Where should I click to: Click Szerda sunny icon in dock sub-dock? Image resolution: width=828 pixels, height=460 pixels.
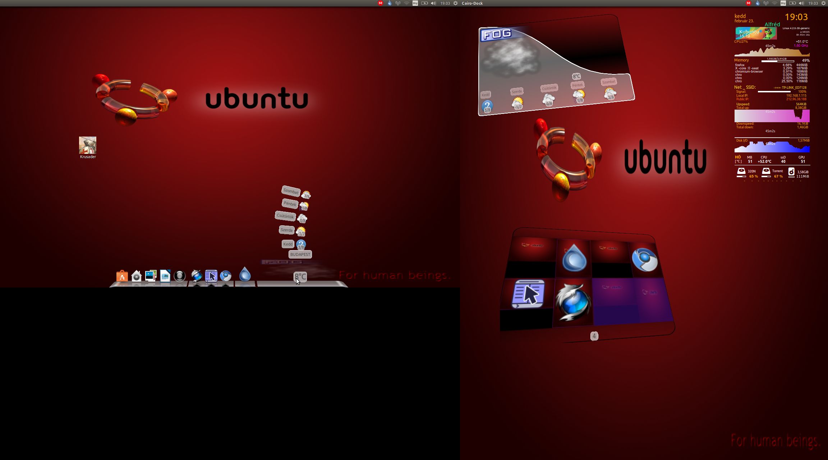pyautogui.click(x=301, y=231)
